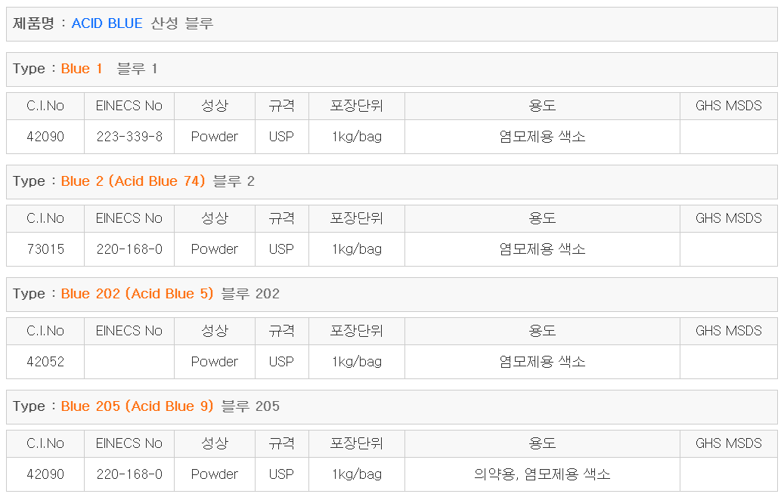
Task: Click the USP cell in Blue 202 row
Action: (281, 362)
